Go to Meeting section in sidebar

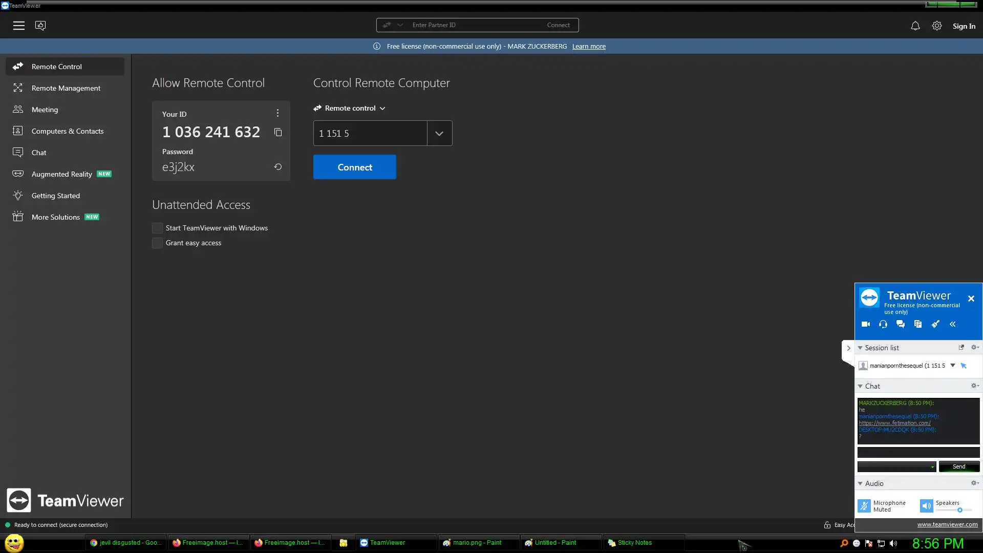tap(45, 110)
